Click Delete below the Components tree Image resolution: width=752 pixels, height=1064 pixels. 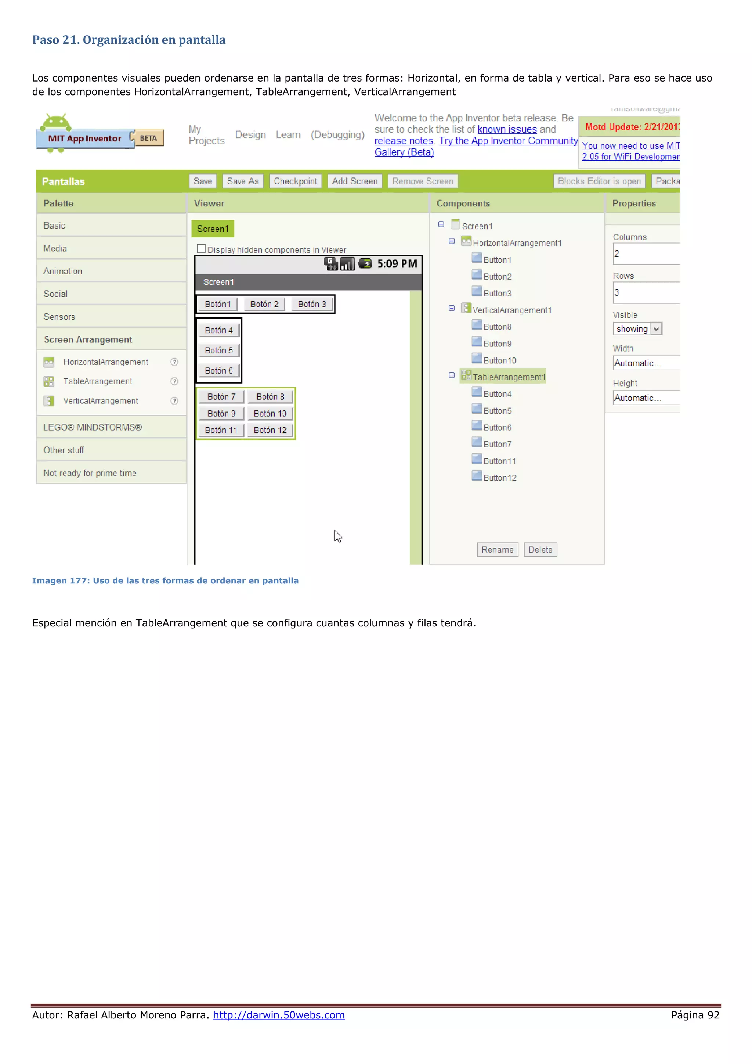540,550
